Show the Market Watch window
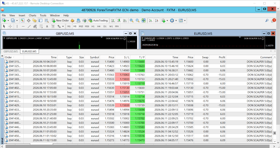280x148 pixels. click(x=22, y=20)
